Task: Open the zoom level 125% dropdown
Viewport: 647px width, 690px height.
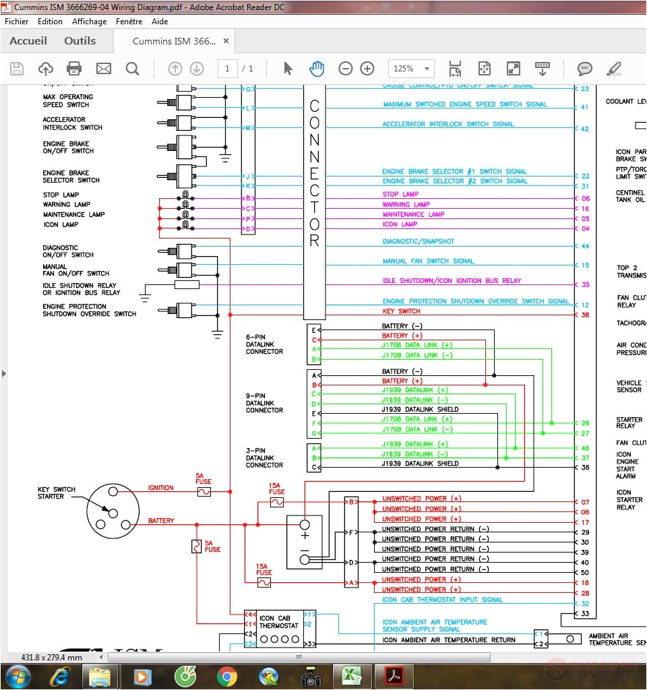Action: tap(411, 68)
